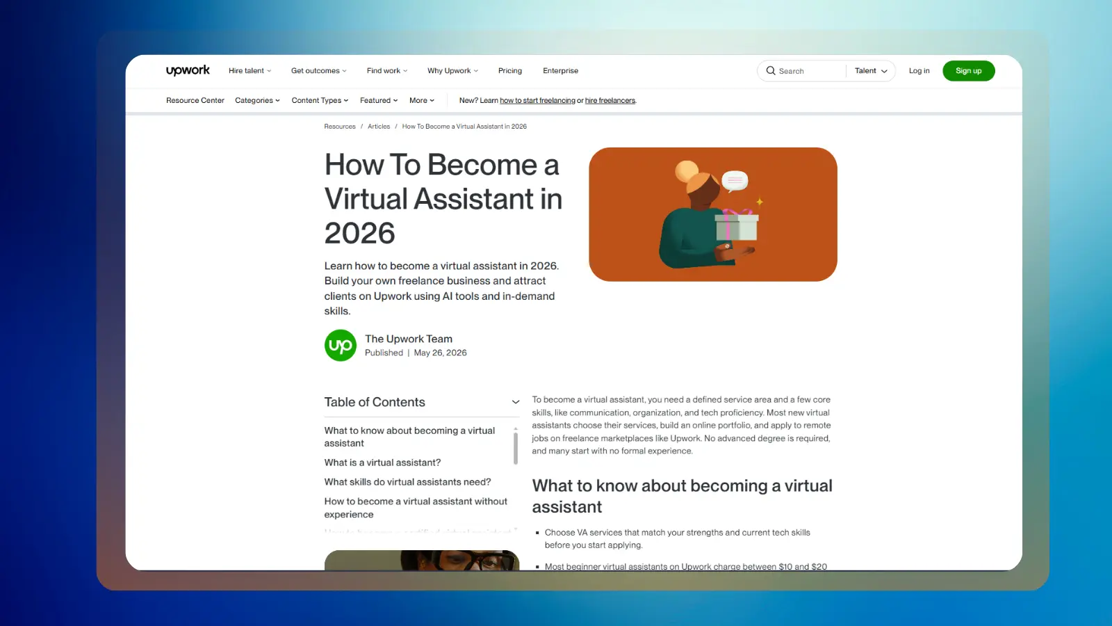Click the search magnifier icon
1112x626 pixels.
771,70
